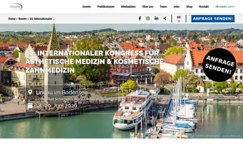Open the Xing social icon
This screenshot has width=243, height=152.
(x=165, y=19)
